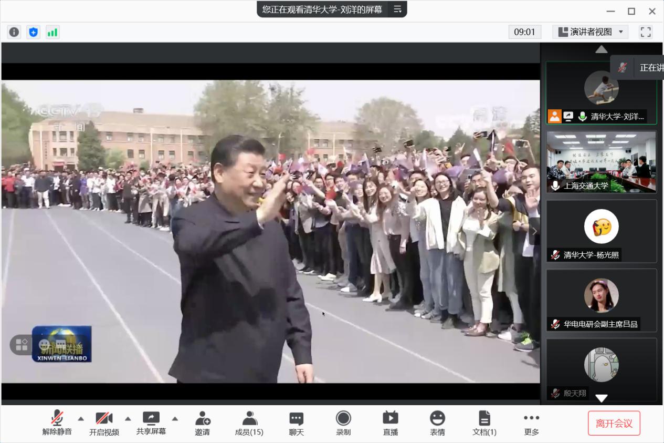Show the 成员(15) members list
This screenshot has height=443, width=664.
pos(249,424)
